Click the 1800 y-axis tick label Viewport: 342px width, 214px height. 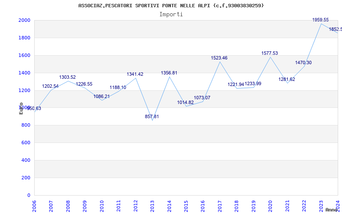tap(24, 38)
